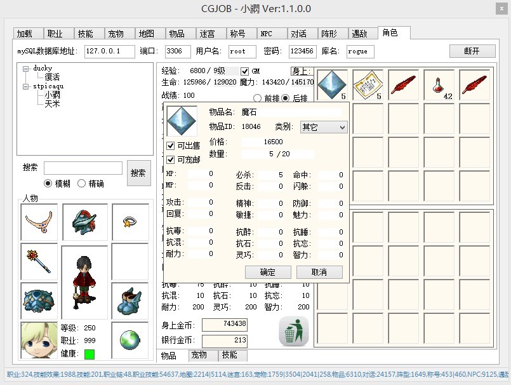The width and height of the screenshot is (511, 385).
Task: Select the ring equipment slot
Action: pyautogui.click(x=129, y=222)
